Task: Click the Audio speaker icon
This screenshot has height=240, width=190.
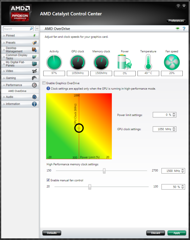Action: [34, 97]
